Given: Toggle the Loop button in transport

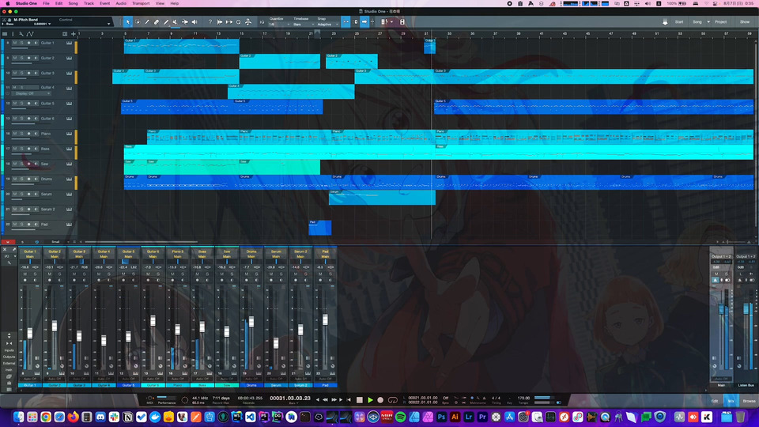Looking at the screenshot, I should (x=393, y=400).
